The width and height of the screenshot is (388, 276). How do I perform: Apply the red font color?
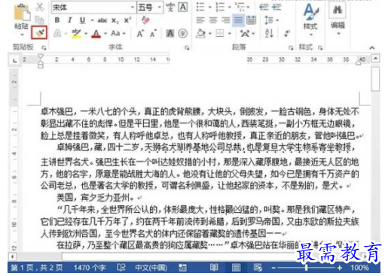click(96, 33)
